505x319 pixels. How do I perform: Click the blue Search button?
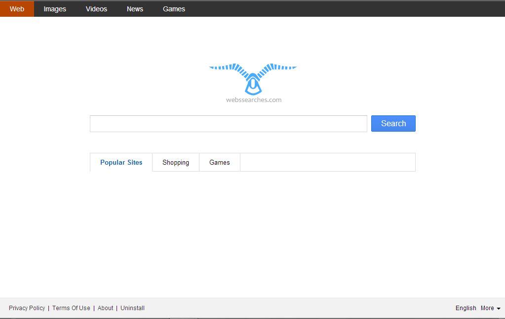[x=393, y=123]
